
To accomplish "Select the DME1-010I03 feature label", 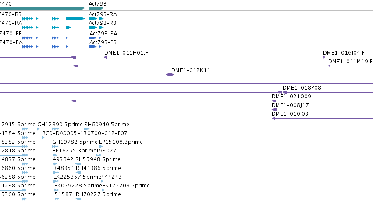I will [x=290, y=114].
